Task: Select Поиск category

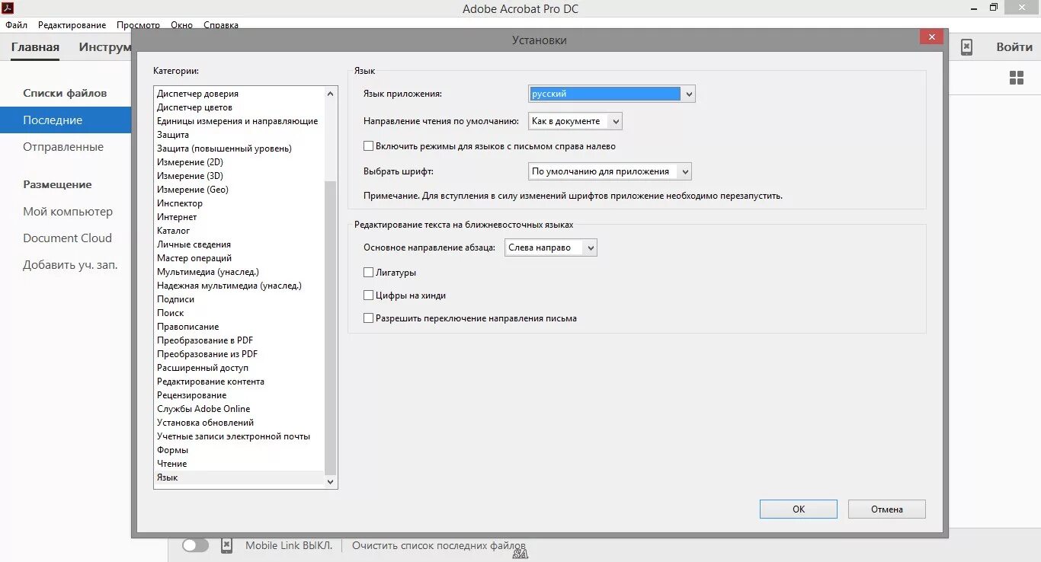Action: 239,313
